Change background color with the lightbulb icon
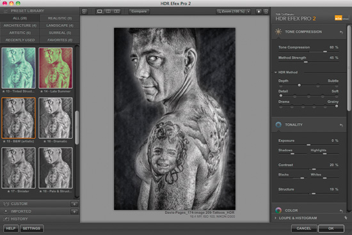This screenshot has width=352, height=235. tap(259, 11)
